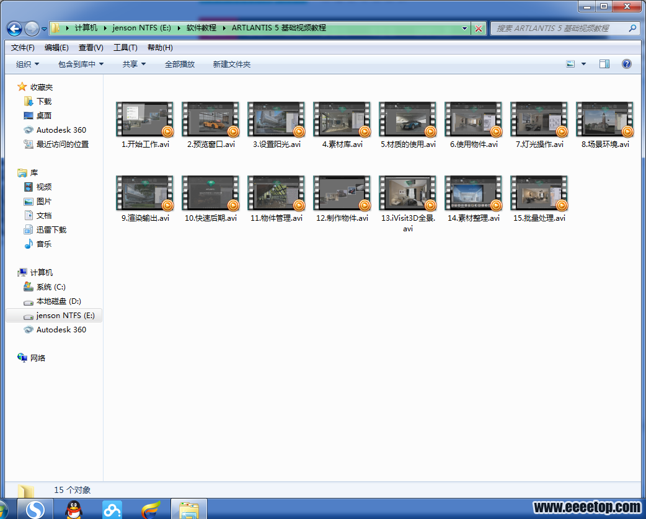Toggle the preview pane
Image resolution: width=646 pixels, height=519 pixels.
click(604, 64)
